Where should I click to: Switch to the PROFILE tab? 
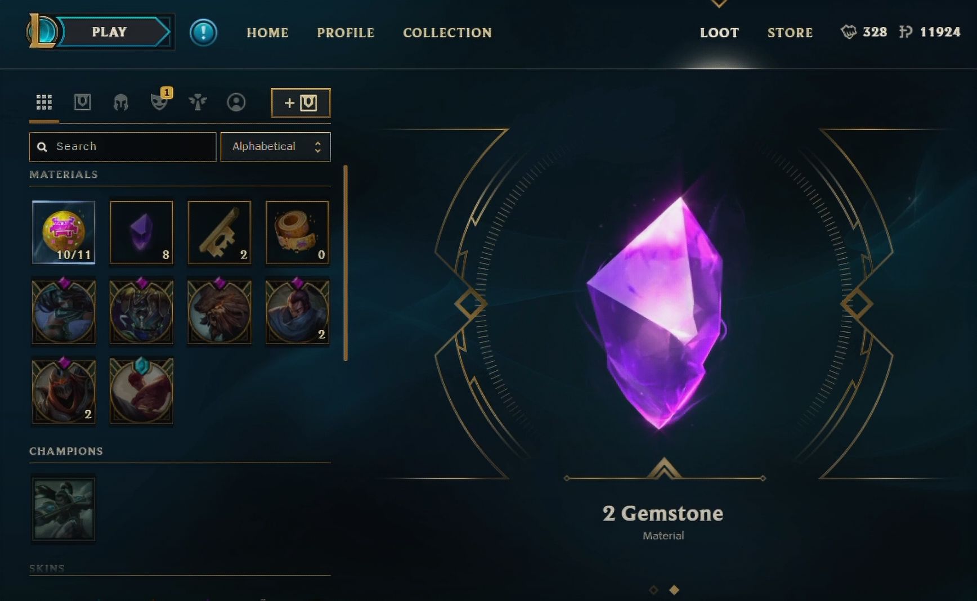tap(346, 33)
